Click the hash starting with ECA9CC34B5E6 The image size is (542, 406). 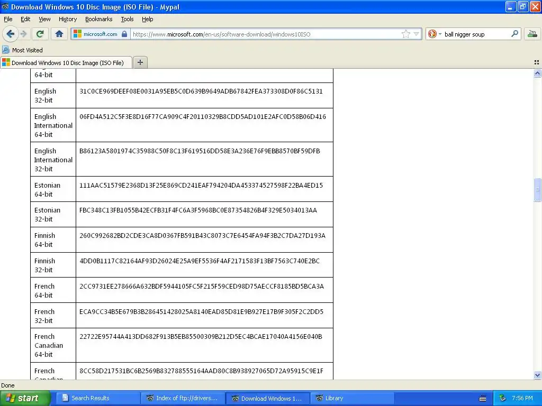click(201, 312)
